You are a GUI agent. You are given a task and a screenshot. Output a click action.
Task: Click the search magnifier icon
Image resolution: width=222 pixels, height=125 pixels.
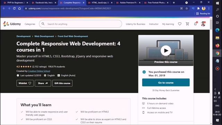[43, 24]
